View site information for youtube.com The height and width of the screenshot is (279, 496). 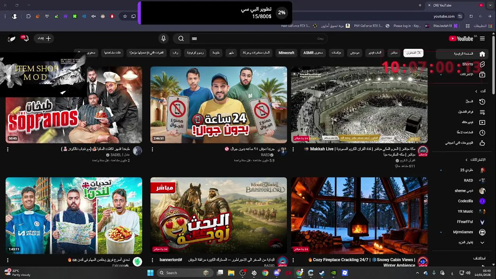point(460,16)
